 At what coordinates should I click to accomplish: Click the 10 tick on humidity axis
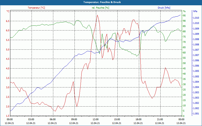184,106
